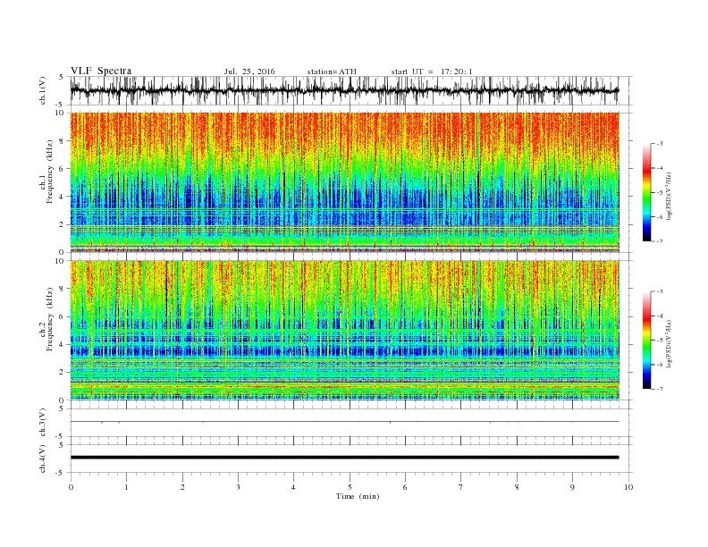Click the "7" minute tick label on time axis

click(x=461, y=487)
